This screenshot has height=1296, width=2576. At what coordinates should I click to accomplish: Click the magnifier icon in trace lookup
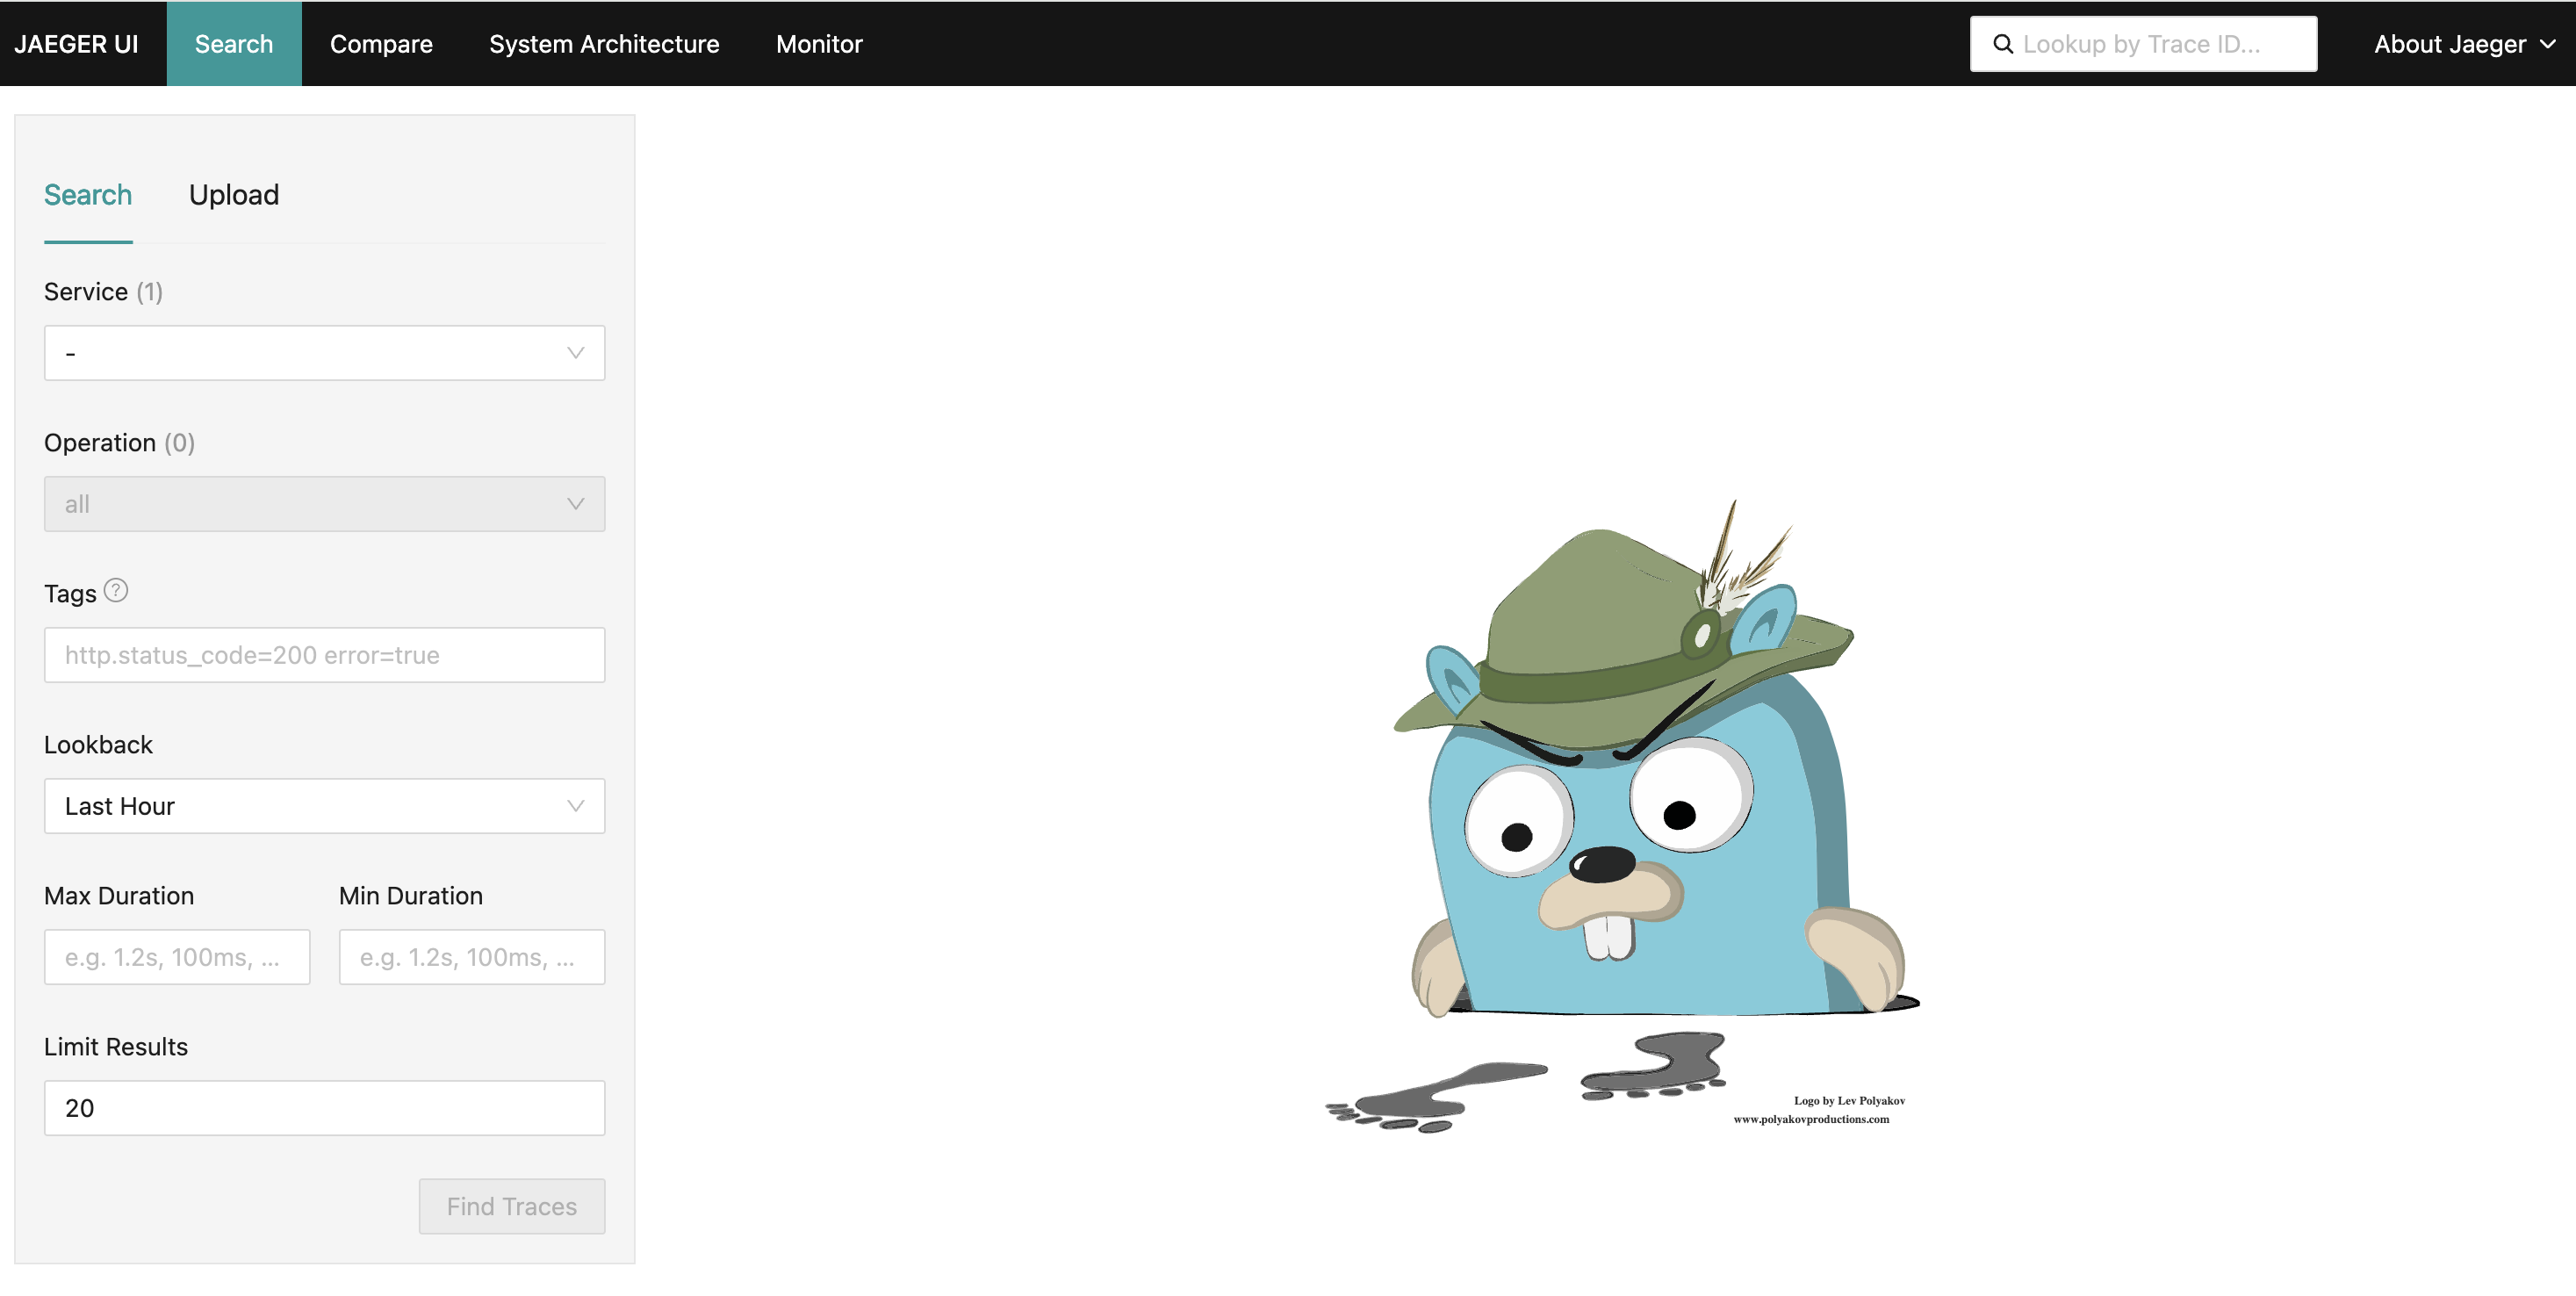pyautogui.click(x=2002, y=44)
